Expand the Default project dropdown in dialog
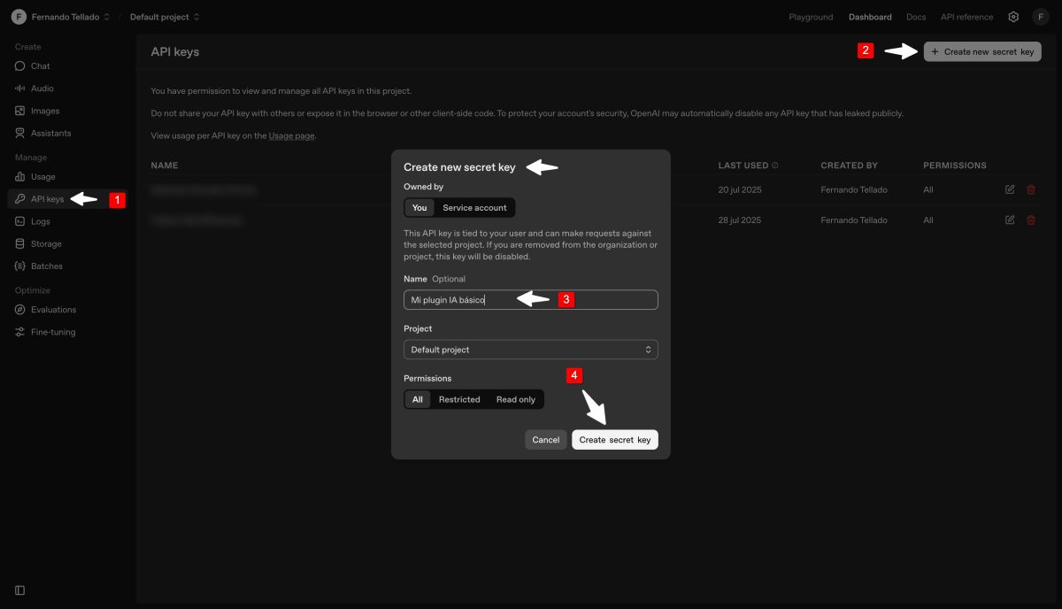Screen dimensions: 1062x609 point(530,350)
